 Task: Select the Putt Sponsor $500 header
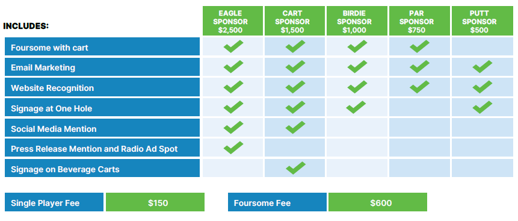pos(483,20)
